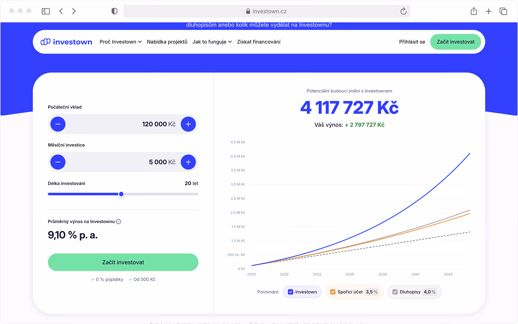
Task: Click the large Začít investovat calculator button
Action: (123, 262)
